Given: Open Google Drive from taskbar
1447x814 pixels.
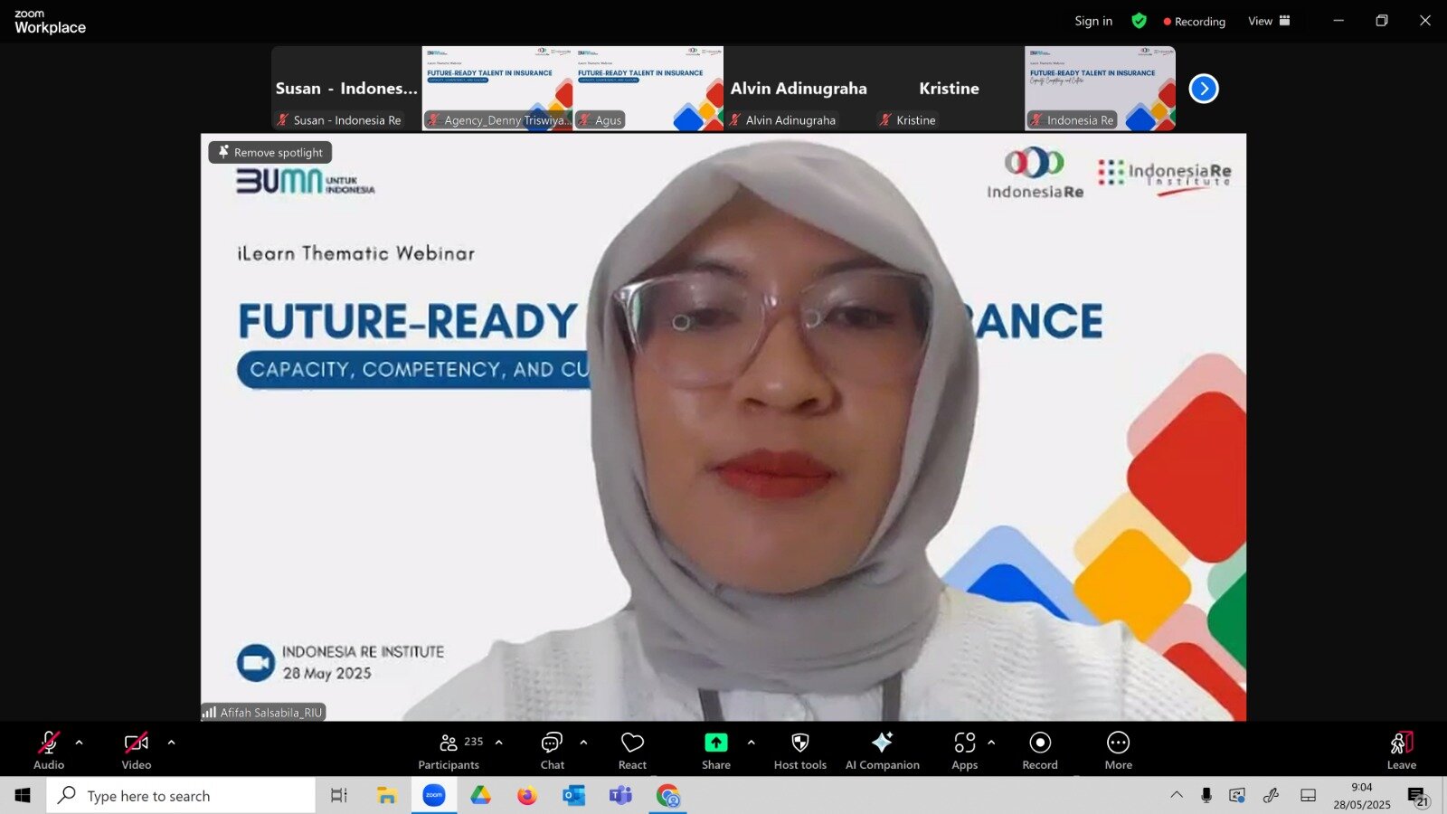Looking at the screenshot, I should point(480,795).
